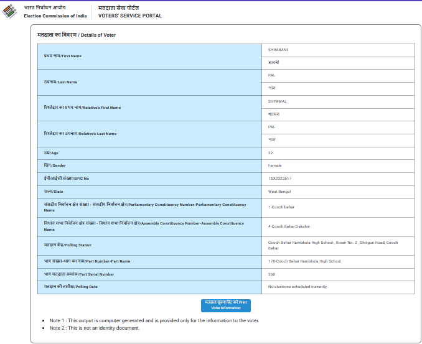Click the EPIC No value TSX2323517
The image size is (422, 344).
279,179
